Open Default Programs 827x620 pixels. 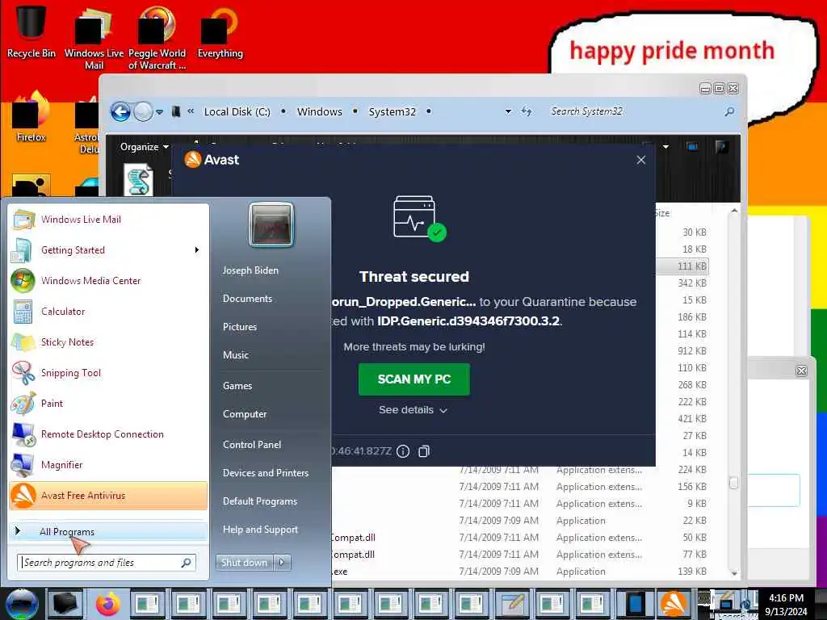[259, 501]
